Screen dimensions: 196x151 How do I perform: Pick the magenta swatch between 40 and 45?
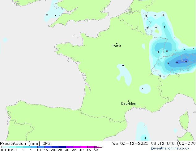coord(84,147)
